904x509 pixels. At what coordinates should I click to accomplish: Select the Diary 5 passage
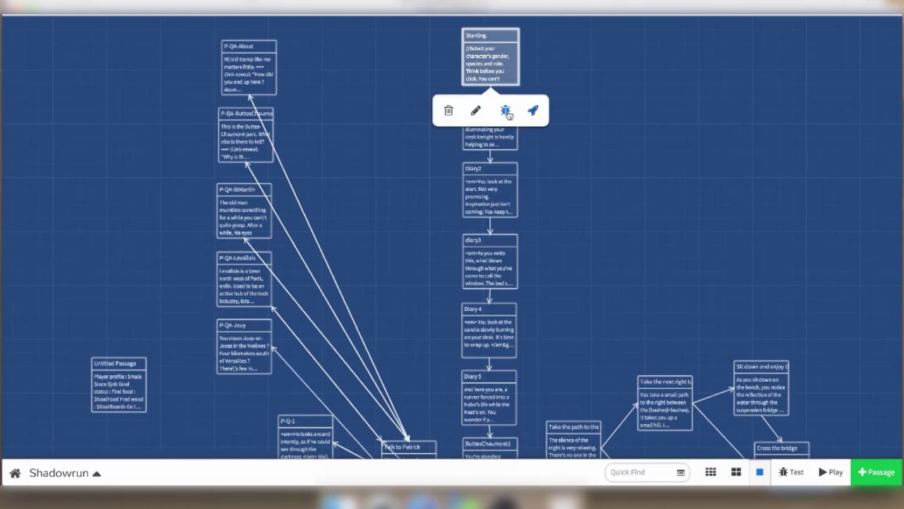coord(489,398)
